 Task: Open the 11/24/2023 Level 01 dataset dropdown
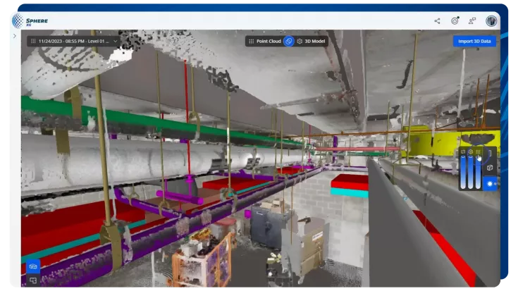(74, 42)
